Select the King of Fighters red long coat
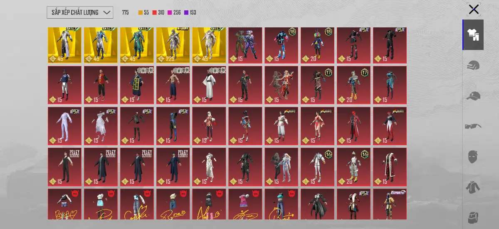The height and width of the screenshot is (229, 499). click(354, 126)
